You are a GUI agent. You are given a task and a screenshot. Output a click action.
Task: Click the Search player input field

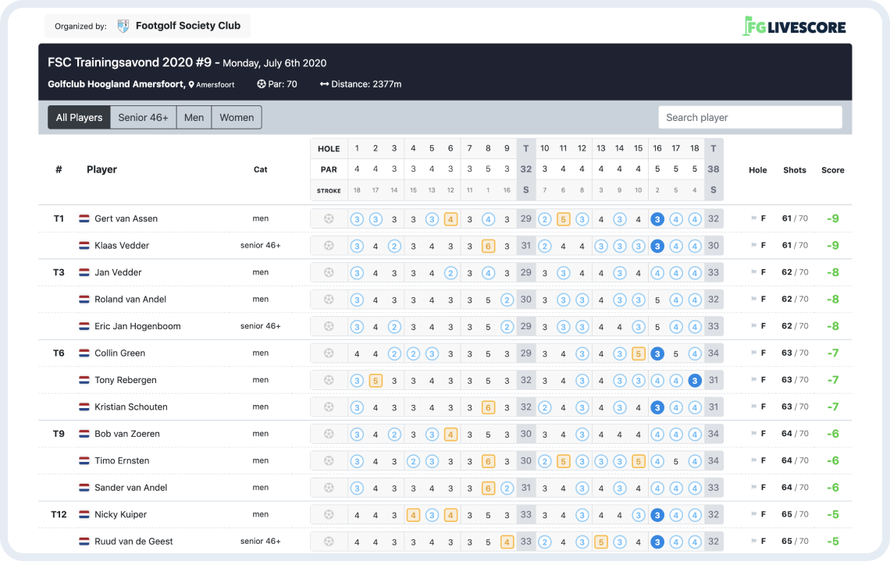749,117
